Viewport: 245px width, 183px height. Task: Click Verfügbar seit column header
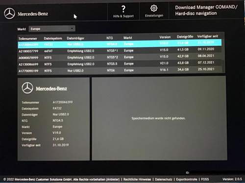click(207, 36)
